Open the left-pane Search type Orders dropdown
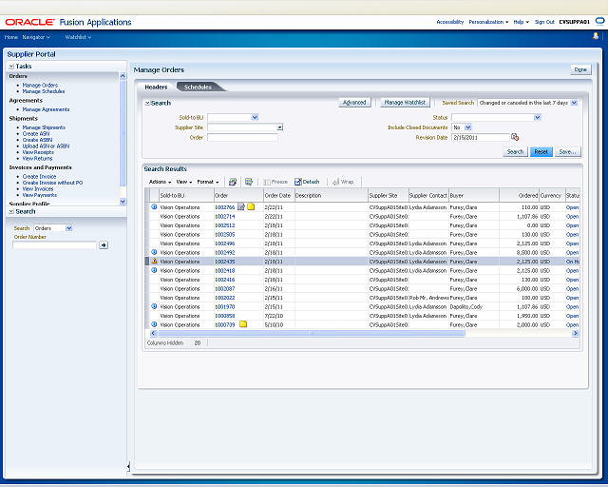Image resolution: width=608 pixels, height=487 pixels. pyautogui.click(x=68, y=228)
